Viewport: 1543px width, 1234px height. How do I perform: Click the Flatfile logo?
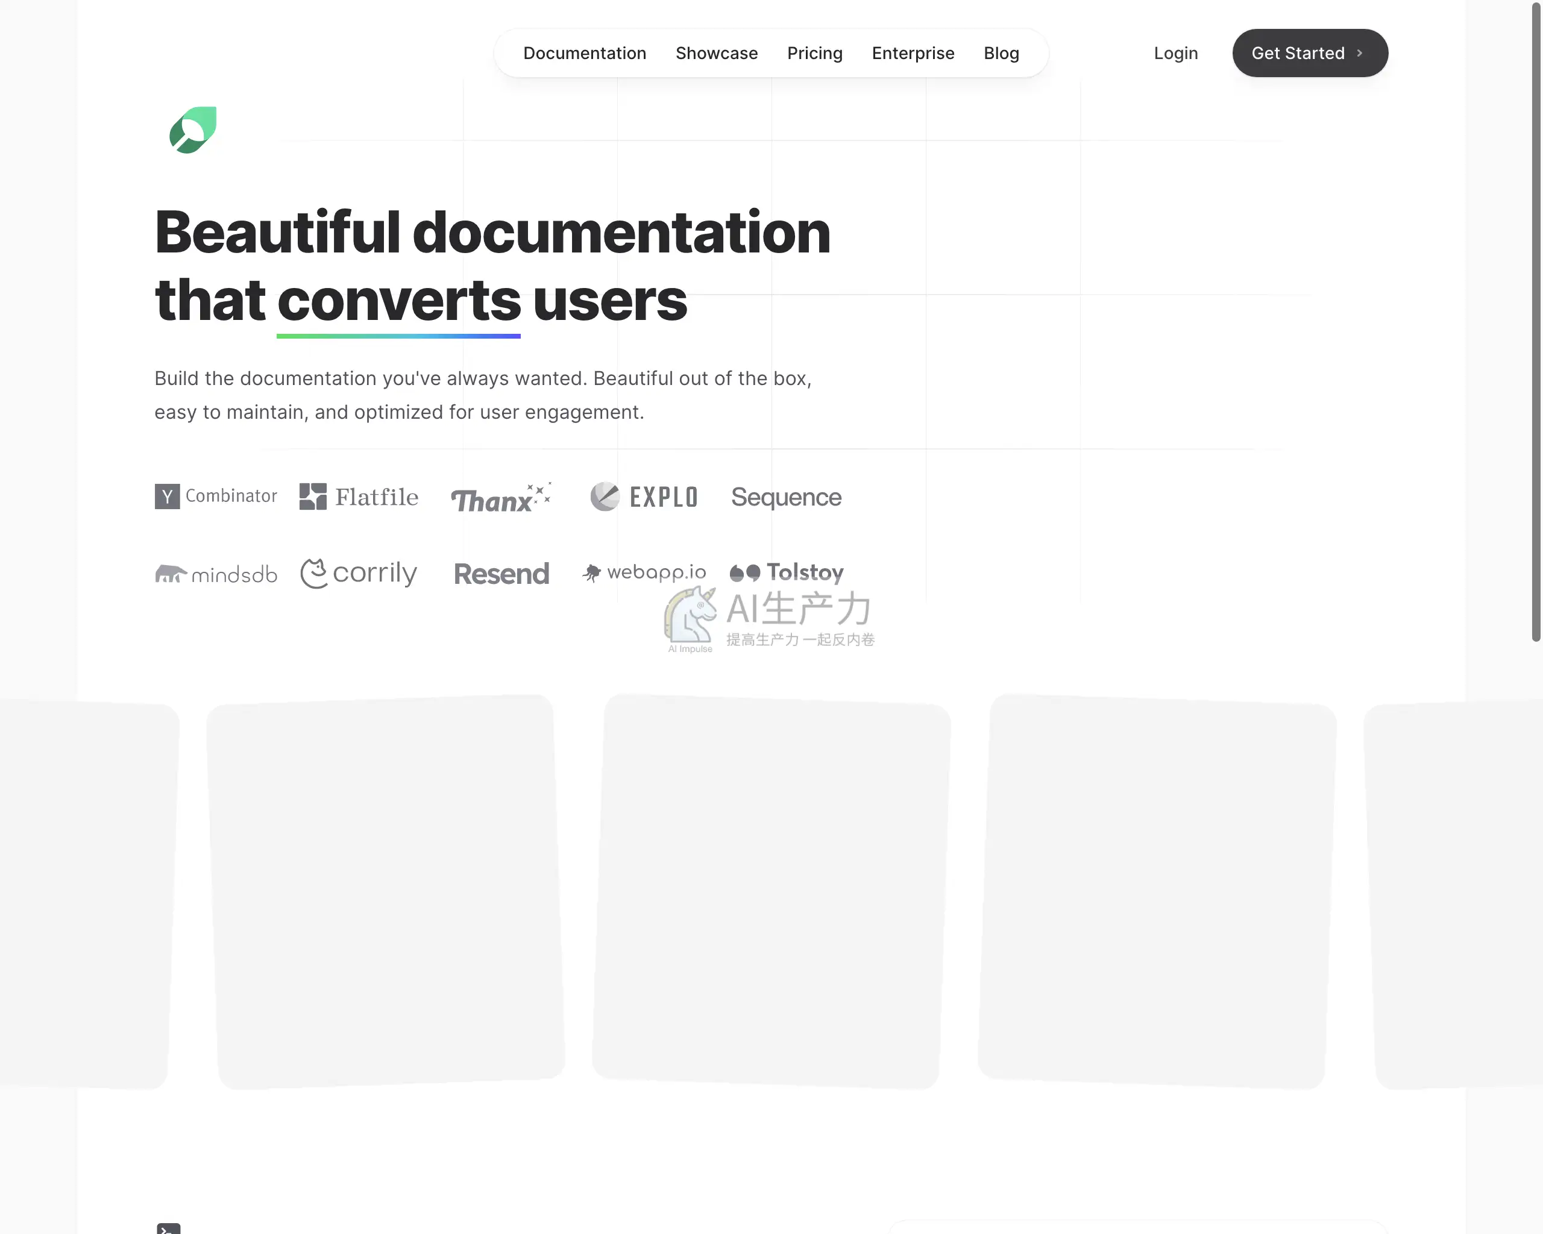(x=359, y=496)
